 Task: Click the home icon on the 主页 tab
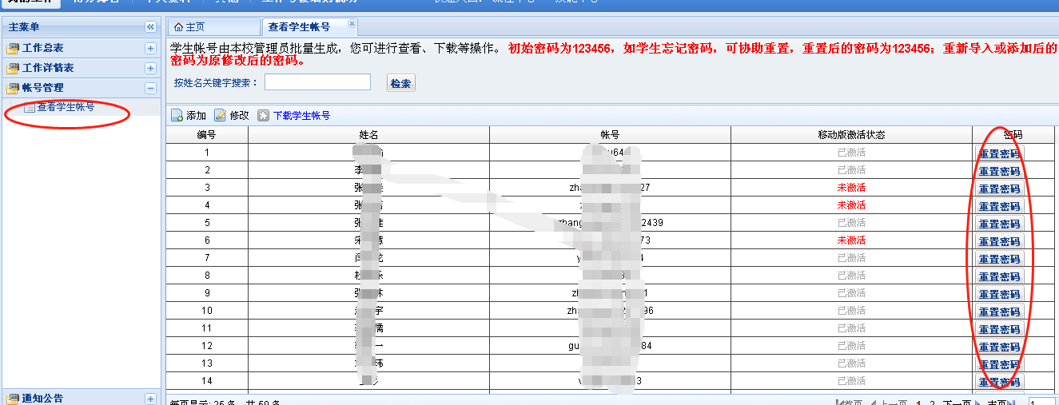(178, 27)
